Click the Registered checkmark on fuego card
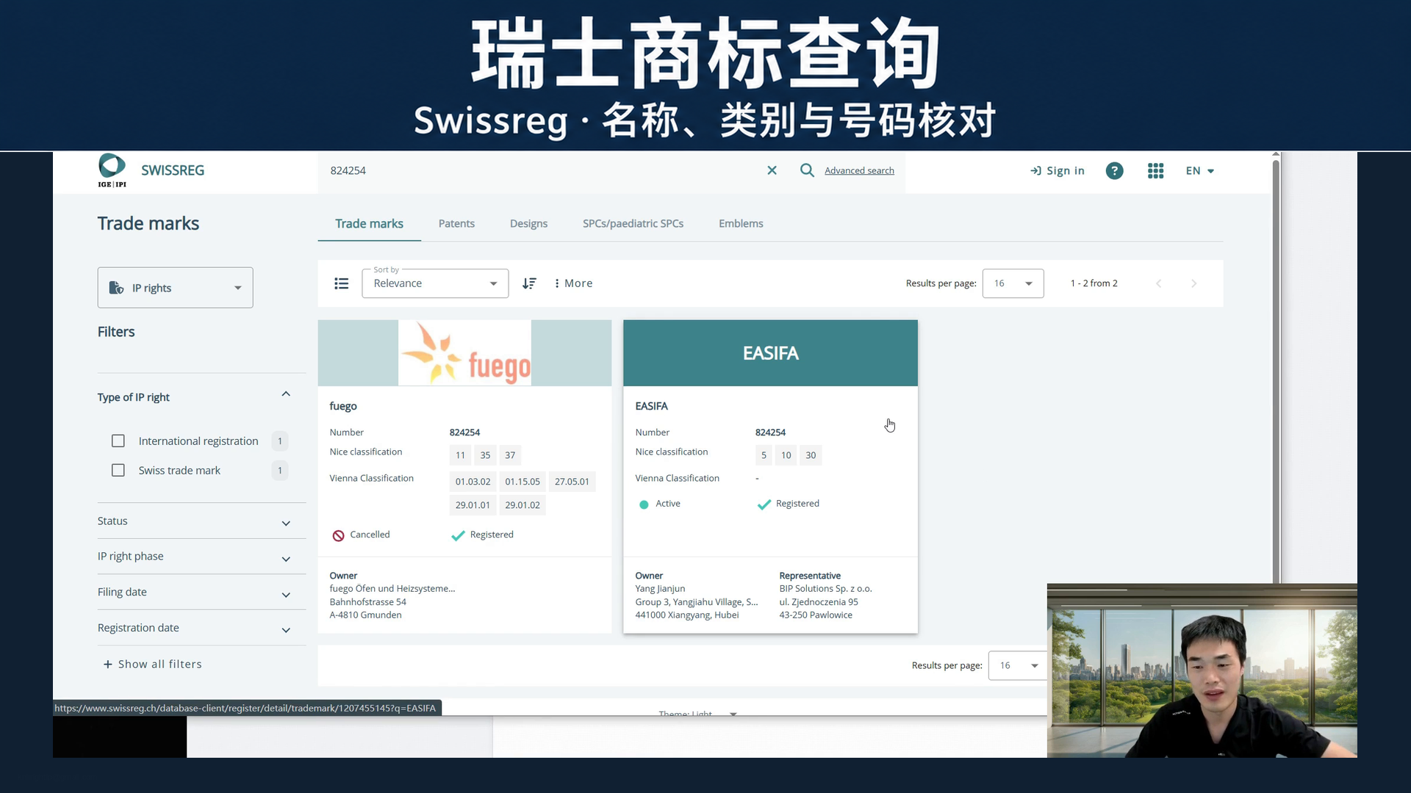The width and height of the screenshot is (1411, 793). tap(458, 535)
